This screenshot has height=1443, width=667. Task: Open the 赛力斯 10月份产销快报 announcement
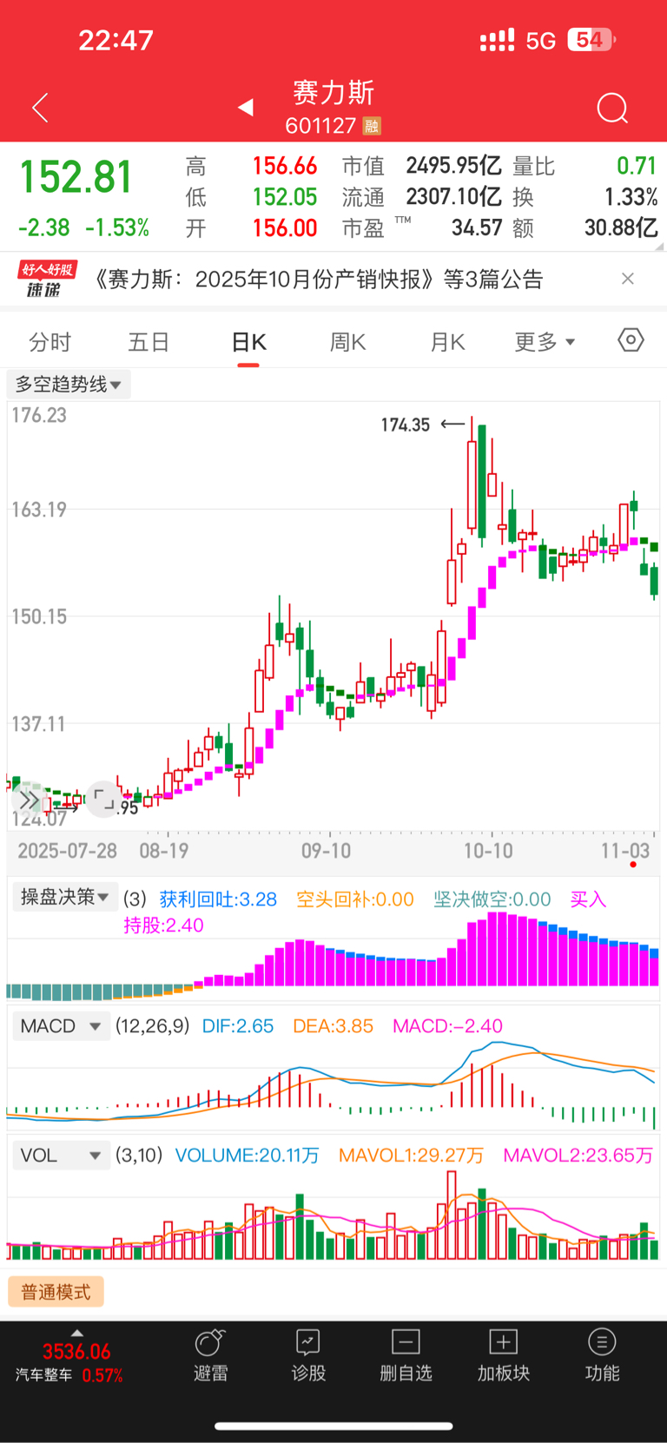coord(318,280)
